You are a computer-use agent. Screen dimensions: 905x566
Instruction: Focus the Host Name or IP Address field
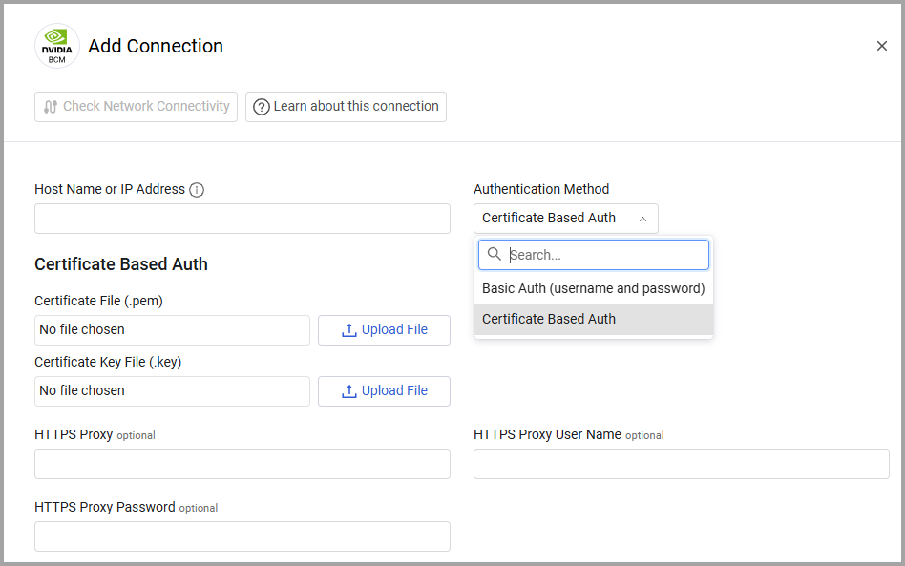pyautogui.click(x=242, y=219)
